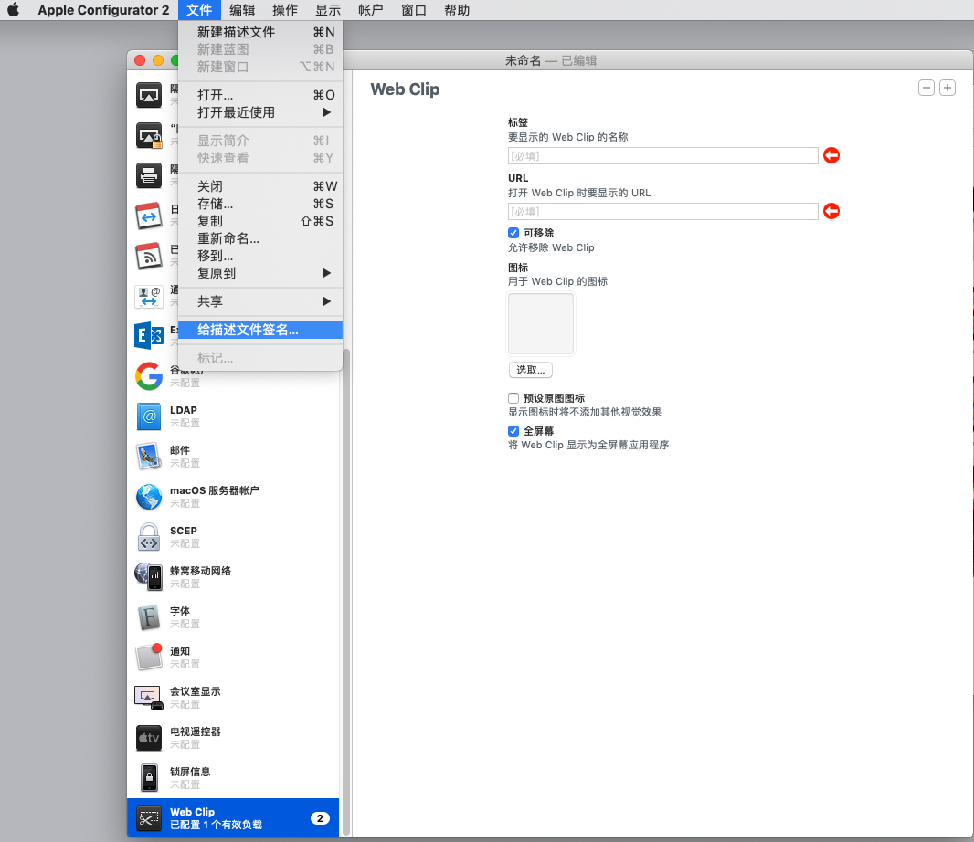Click the macOS 服务器帐户 globe icon
This screenshot has width=974, height=842.
point(149,497)
